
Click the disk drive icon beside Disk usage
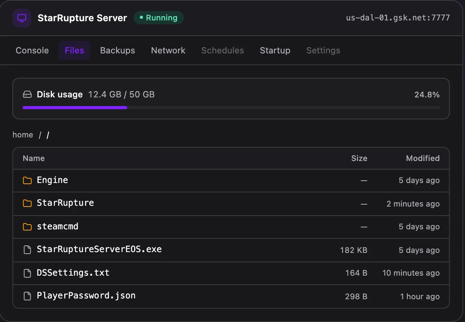click(27, 94)
